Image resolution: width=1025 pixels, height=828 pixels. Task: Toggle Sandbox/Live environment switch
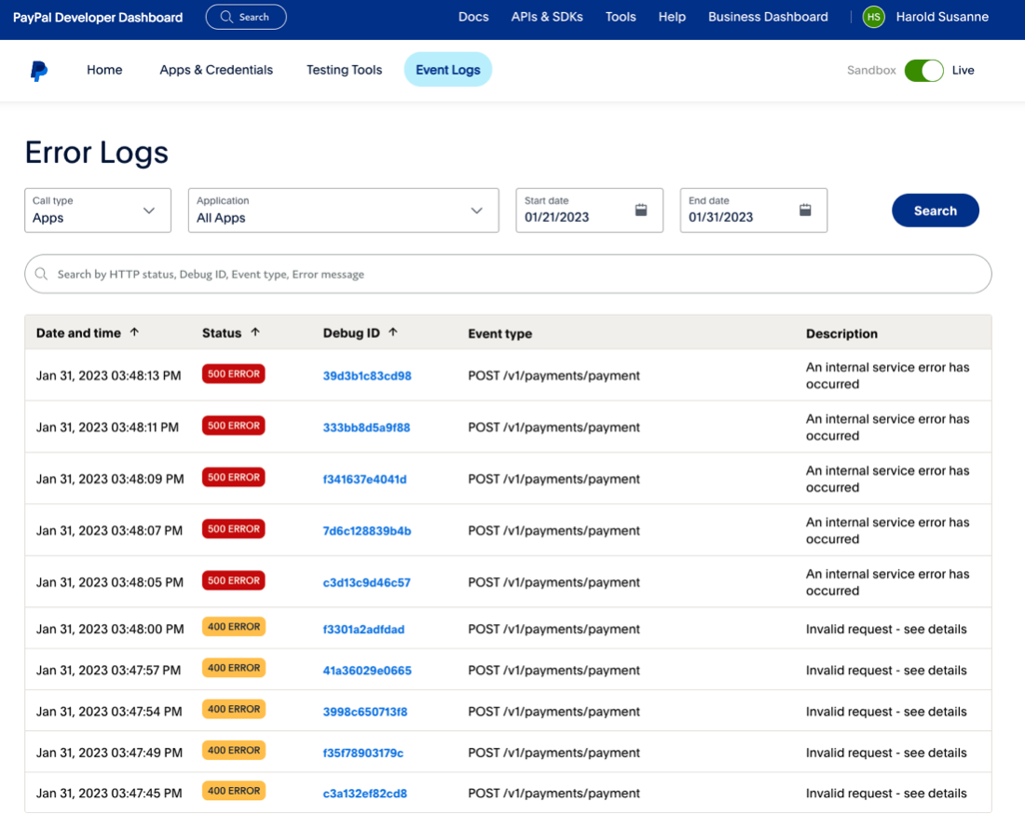coord(923,71)
